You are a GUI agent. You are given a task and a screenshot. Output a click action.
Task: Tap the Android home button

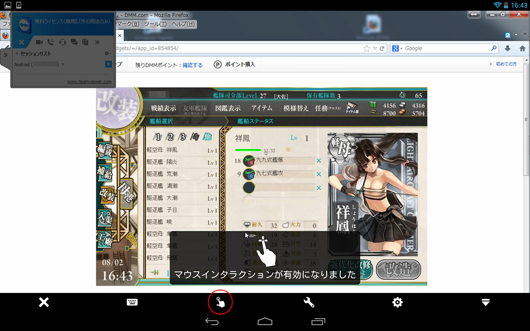265,321
